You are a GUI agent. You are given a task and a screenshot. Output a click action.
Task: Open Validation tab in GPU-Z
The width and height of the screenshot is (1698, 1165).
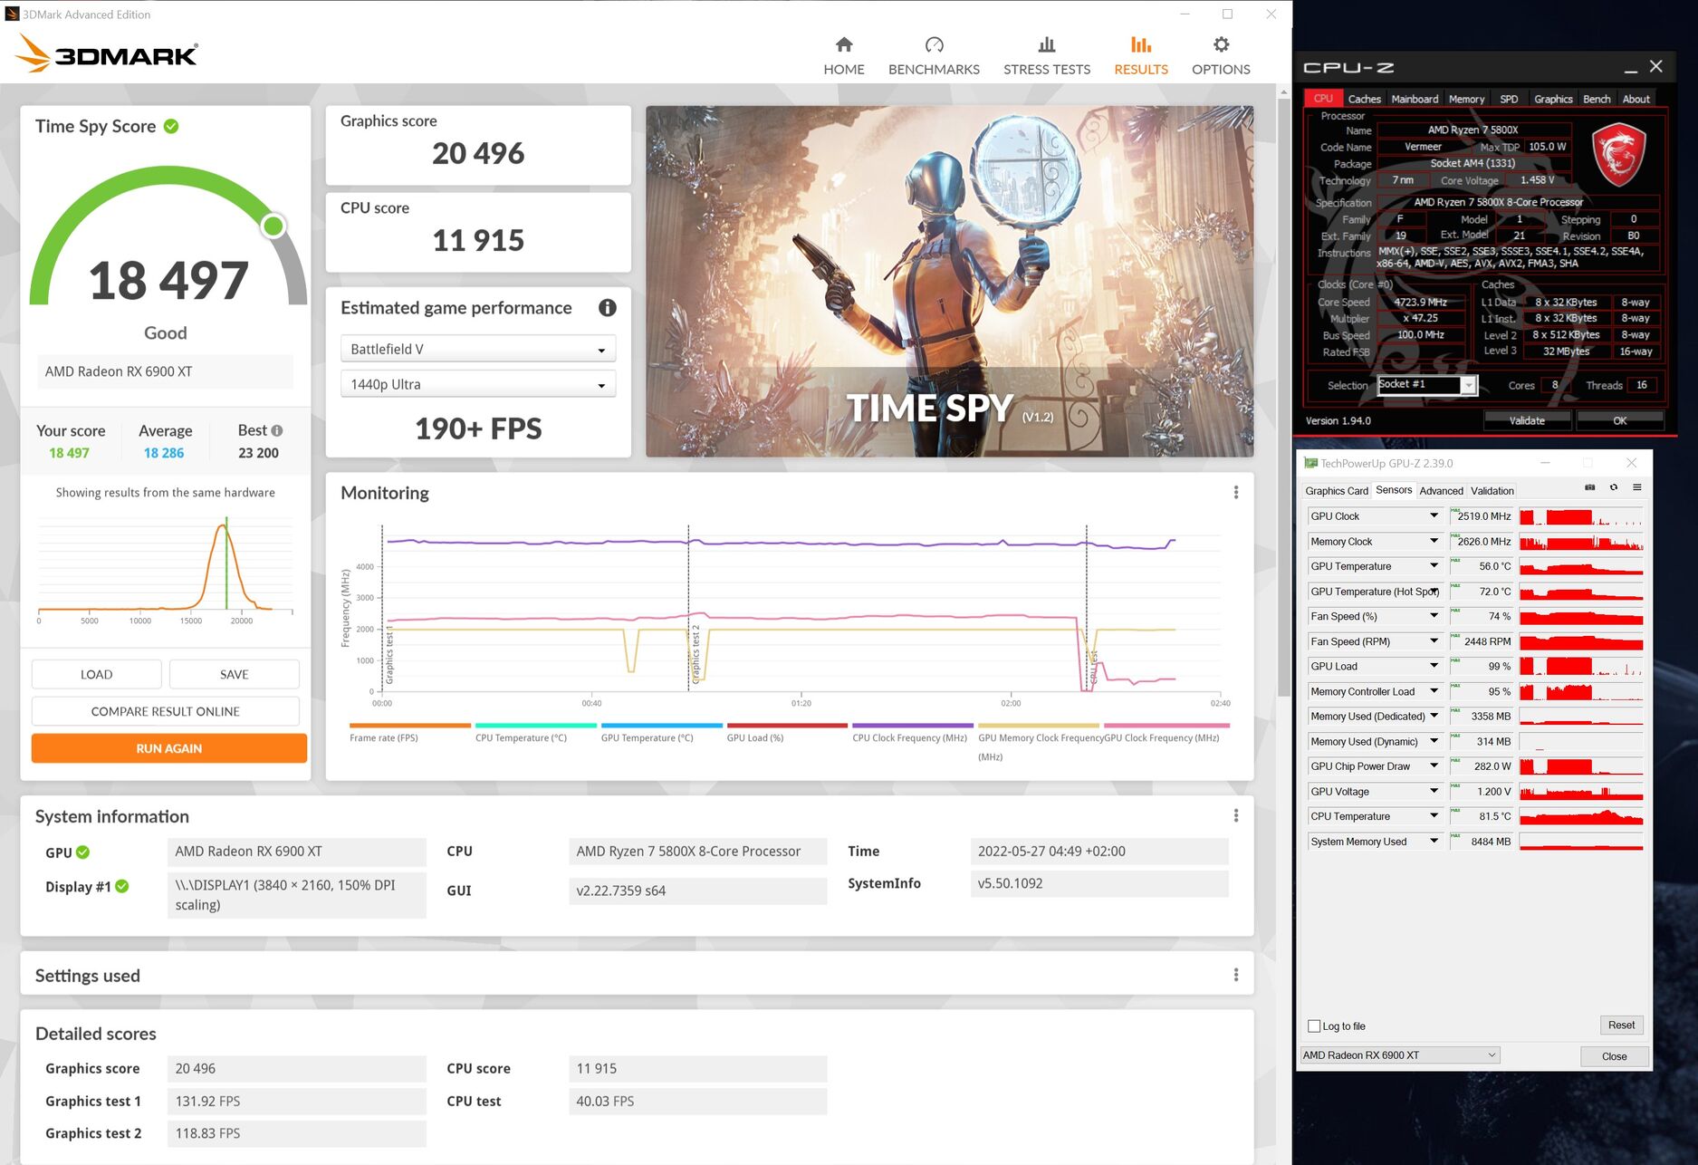click(x=1492, y=491)
